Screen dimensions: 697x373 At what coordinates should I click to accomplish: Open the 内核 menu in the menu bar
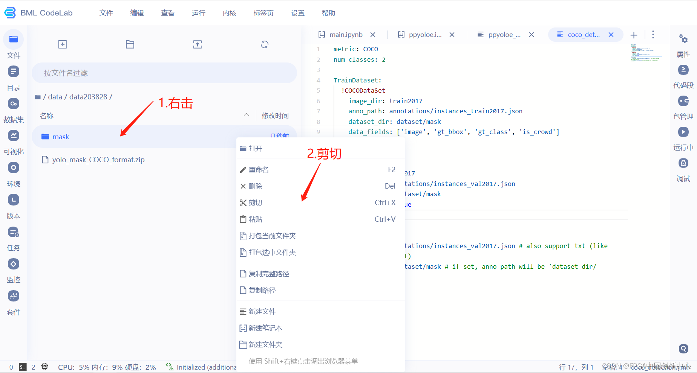pyautogui.click(x=230, y=13)
